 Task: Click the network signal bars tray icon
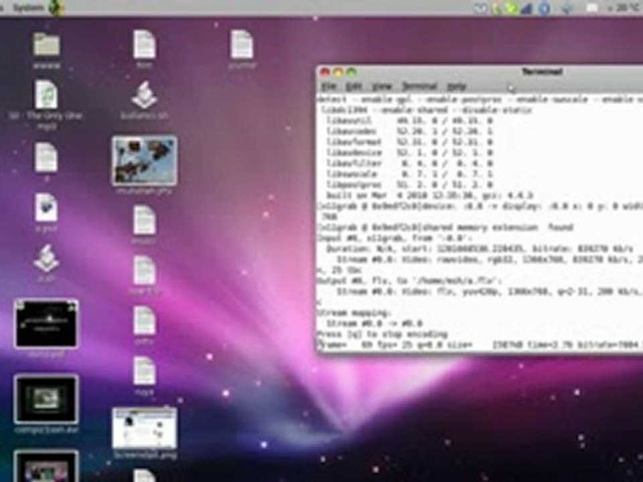coord(527,8)
